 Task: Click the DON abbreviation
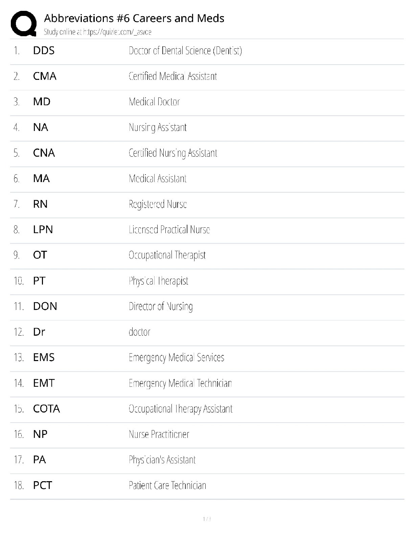45,306
